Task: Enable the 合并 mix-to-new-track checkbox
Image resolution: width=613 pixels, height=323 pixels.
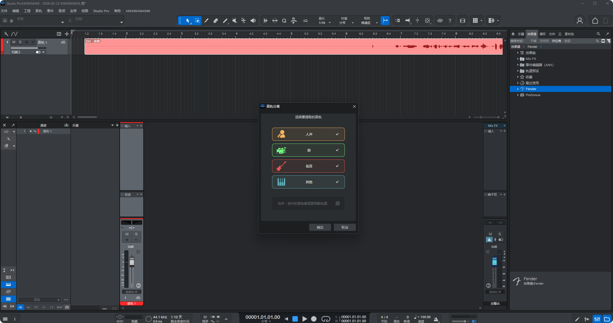Action: 338,203
